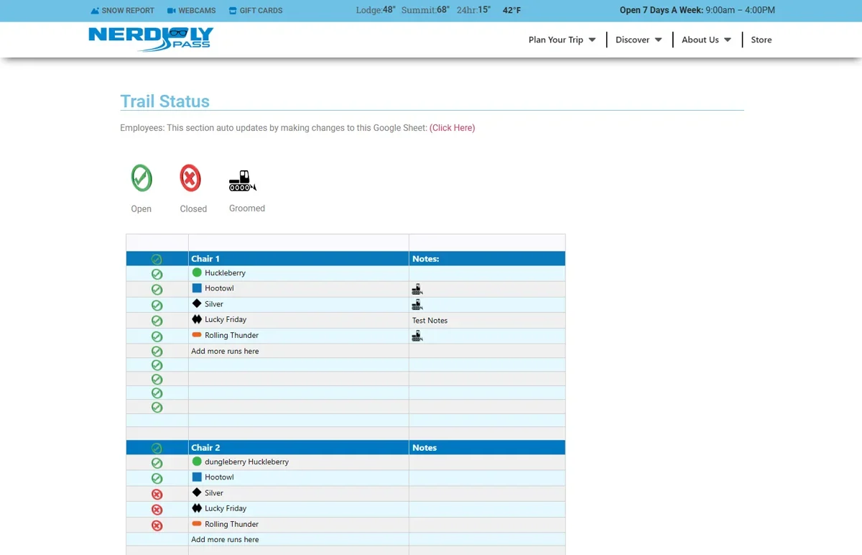
Task: Click the Webcams camera icon
Action: pyautogui.click(x=172, y=11)
